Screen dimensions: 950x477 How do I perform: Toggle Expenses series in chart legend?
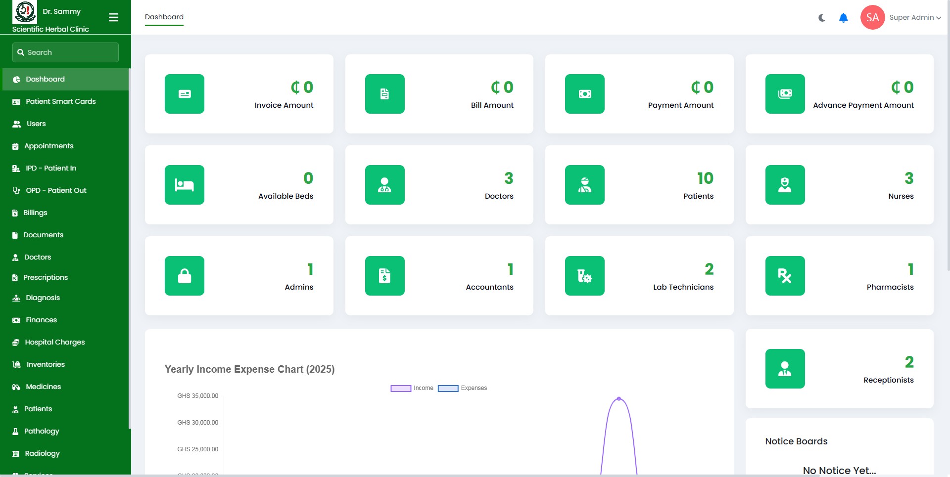[462, 388]
